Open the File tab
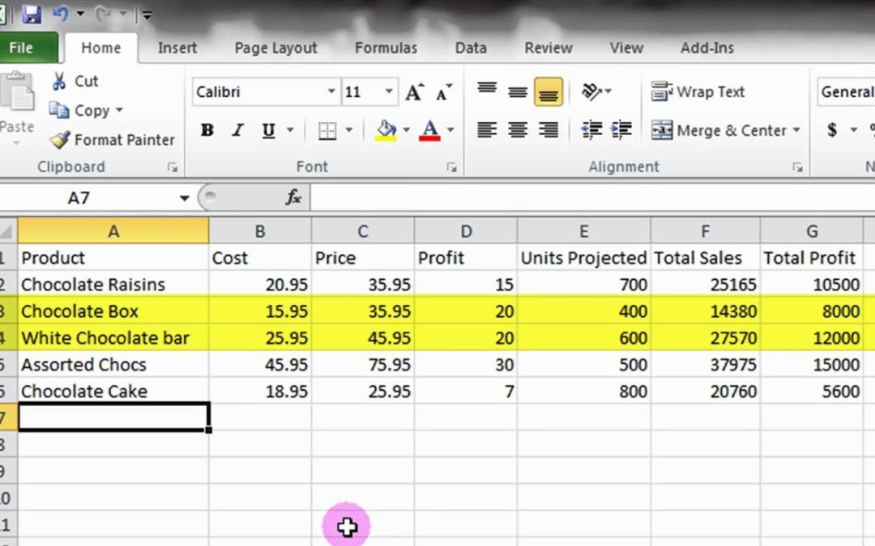 coord(28,48)
